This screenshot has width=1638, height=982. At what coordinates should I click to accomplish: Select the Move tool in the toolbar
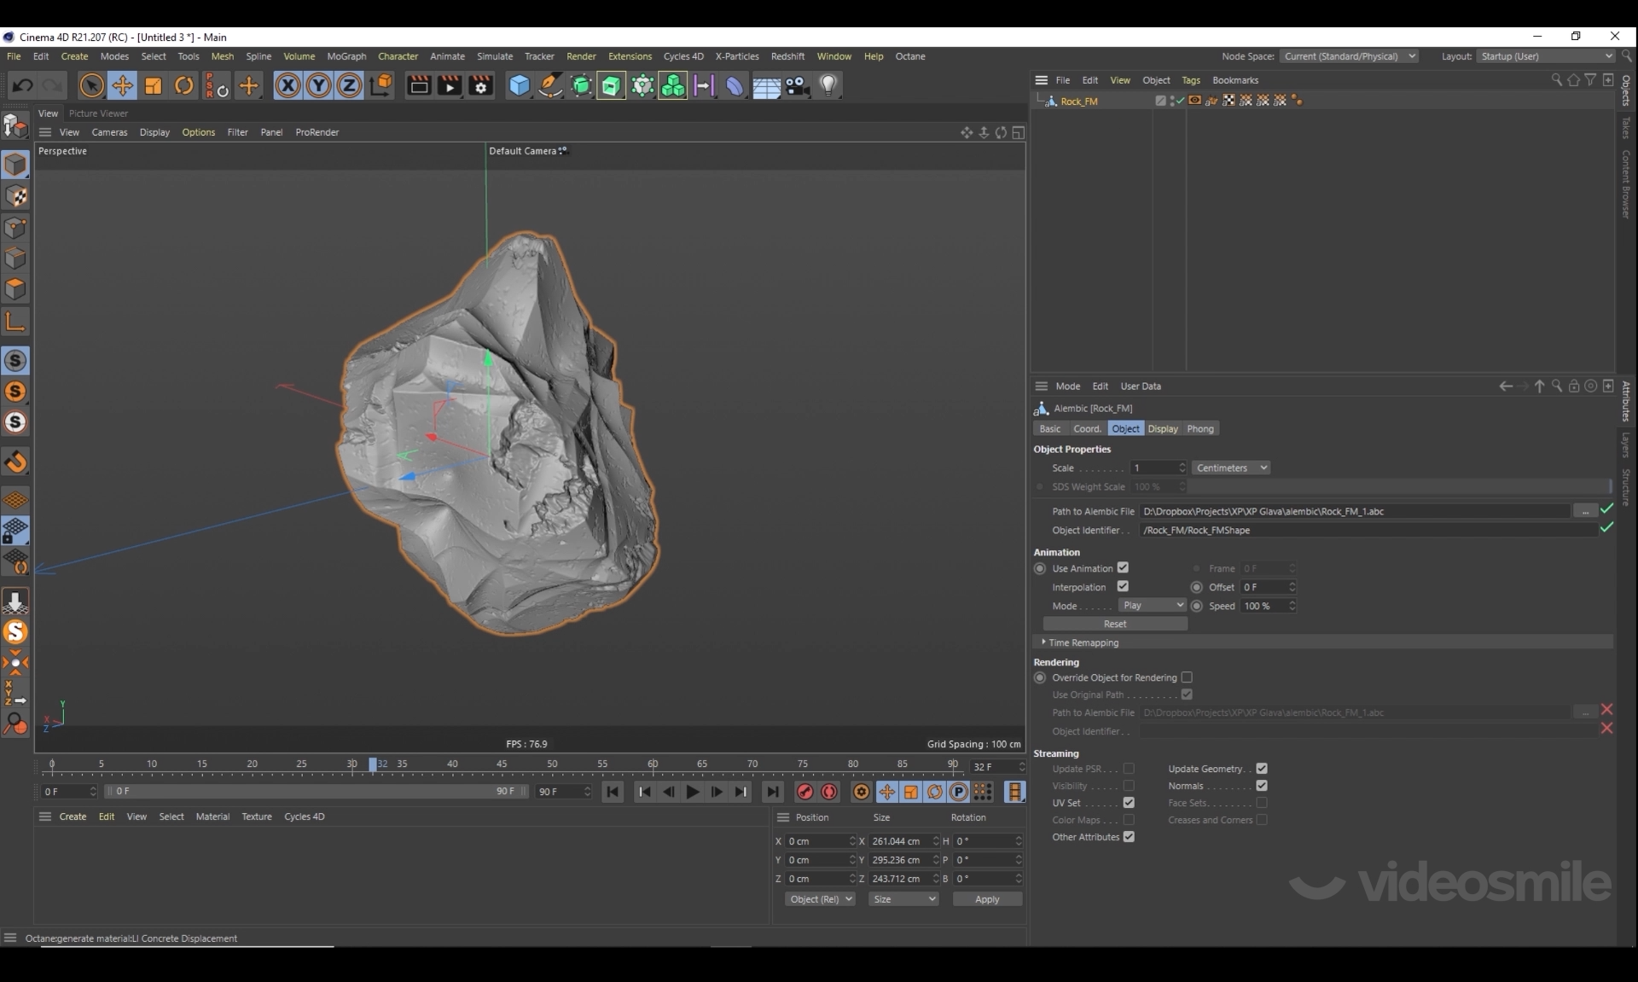tap(122, 85)
